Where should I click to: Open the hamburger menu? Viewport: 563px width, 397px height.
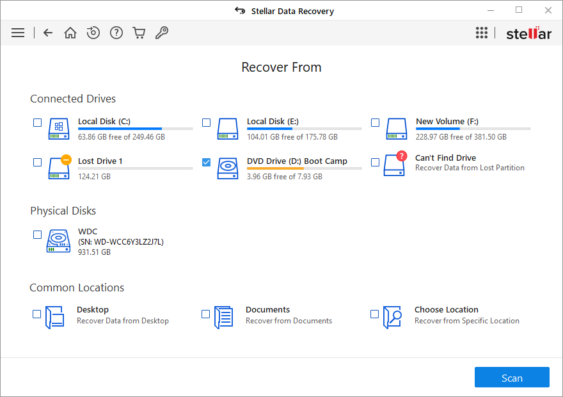click(18, 33)
